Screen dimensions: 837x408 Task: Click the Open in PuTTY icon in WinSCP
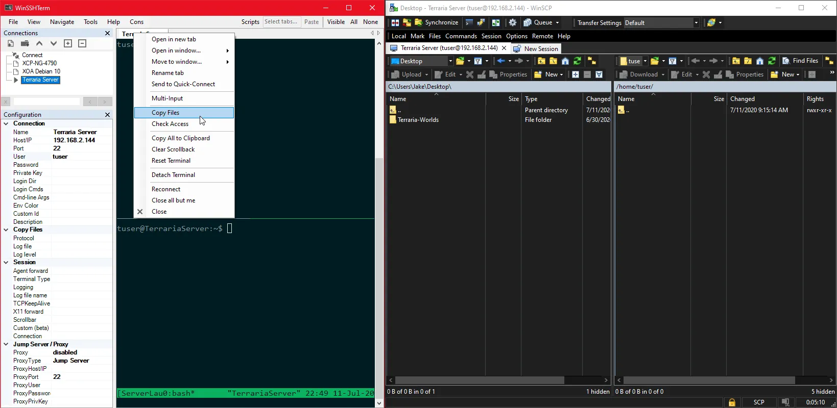pyautogui.click(x=481, y=22)
